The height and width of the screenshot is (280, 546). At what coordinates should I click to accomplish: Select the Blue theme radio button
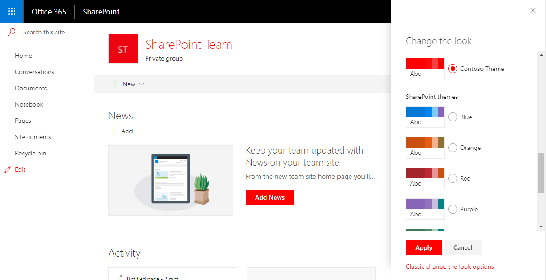pos(453,117)
